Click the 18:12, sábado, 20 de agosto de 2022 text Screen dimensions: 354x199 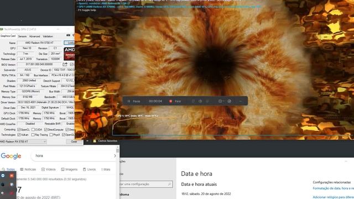click(206, 194)
